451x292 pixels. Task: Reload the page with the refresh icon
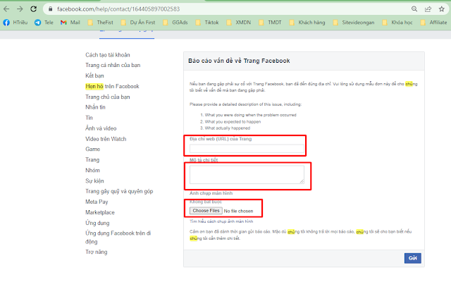click(x=33, y=9)
